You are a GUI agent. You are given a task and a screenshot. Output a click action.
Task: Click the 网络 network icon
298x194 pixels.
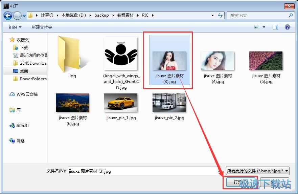12,141
